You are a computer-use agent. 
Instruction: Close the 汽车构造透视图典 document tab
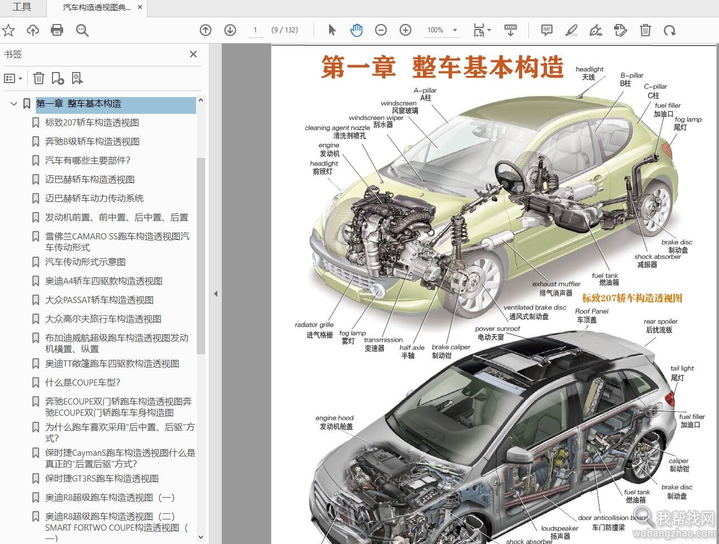tap(140, 8)
